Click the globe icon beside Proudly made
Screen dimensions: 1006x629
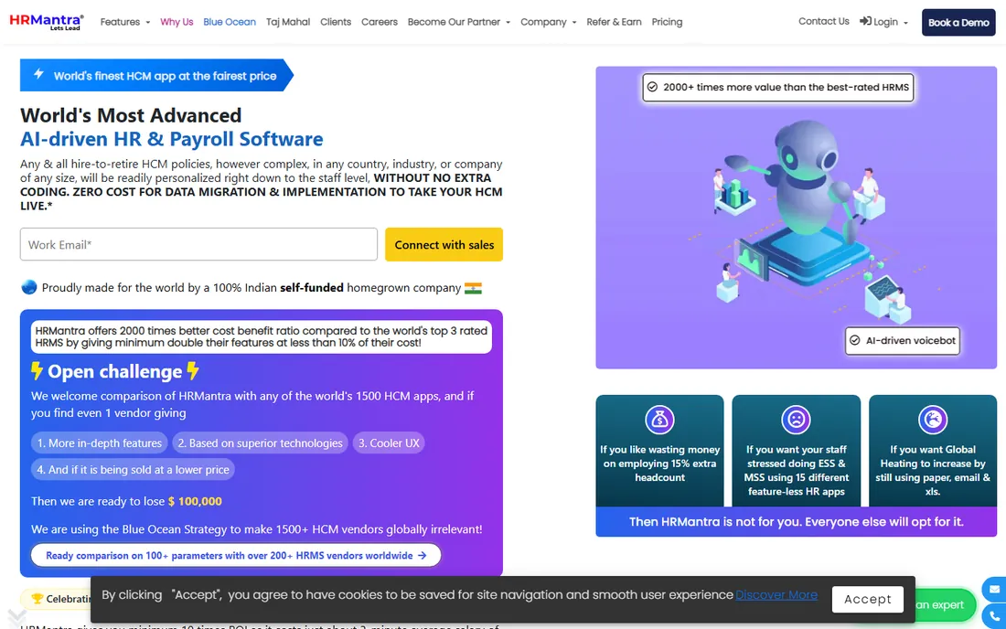(29, 287)
